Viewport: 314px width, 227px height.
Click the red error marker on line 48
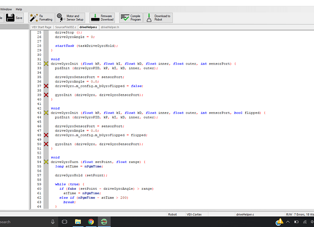tap(46, 135)
